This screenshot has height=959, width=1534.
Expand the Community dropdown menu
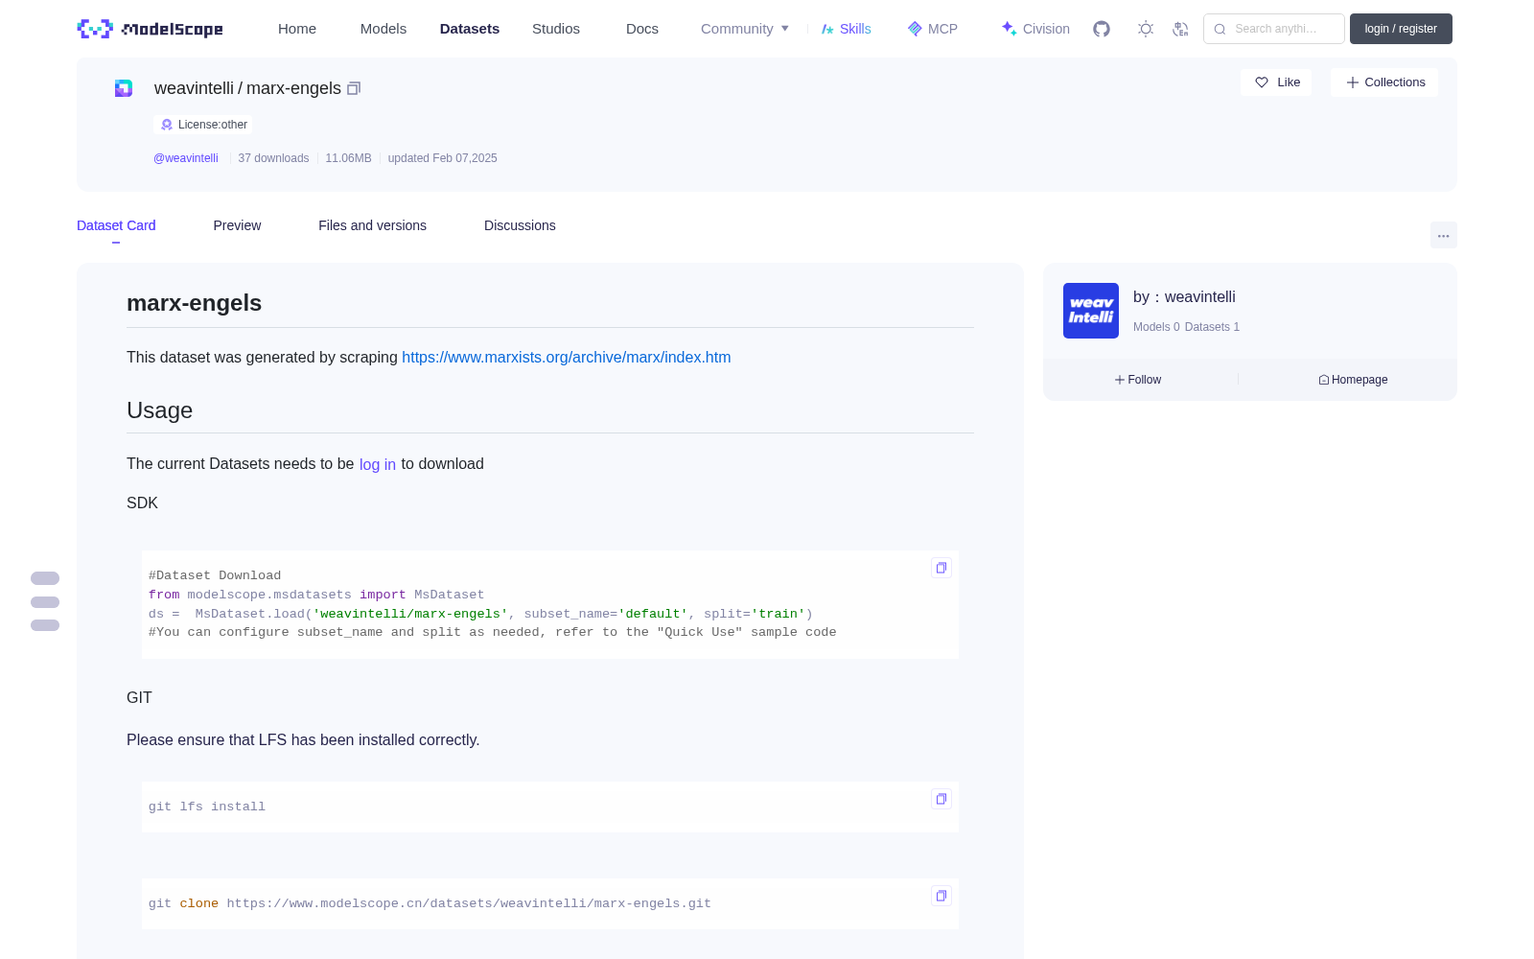point(745,29)
